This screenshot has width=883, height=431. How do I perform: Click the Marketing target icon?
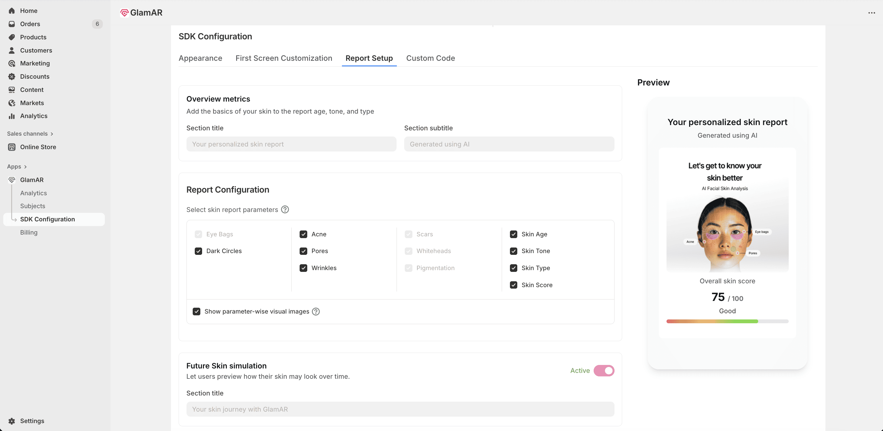[12, 63]
